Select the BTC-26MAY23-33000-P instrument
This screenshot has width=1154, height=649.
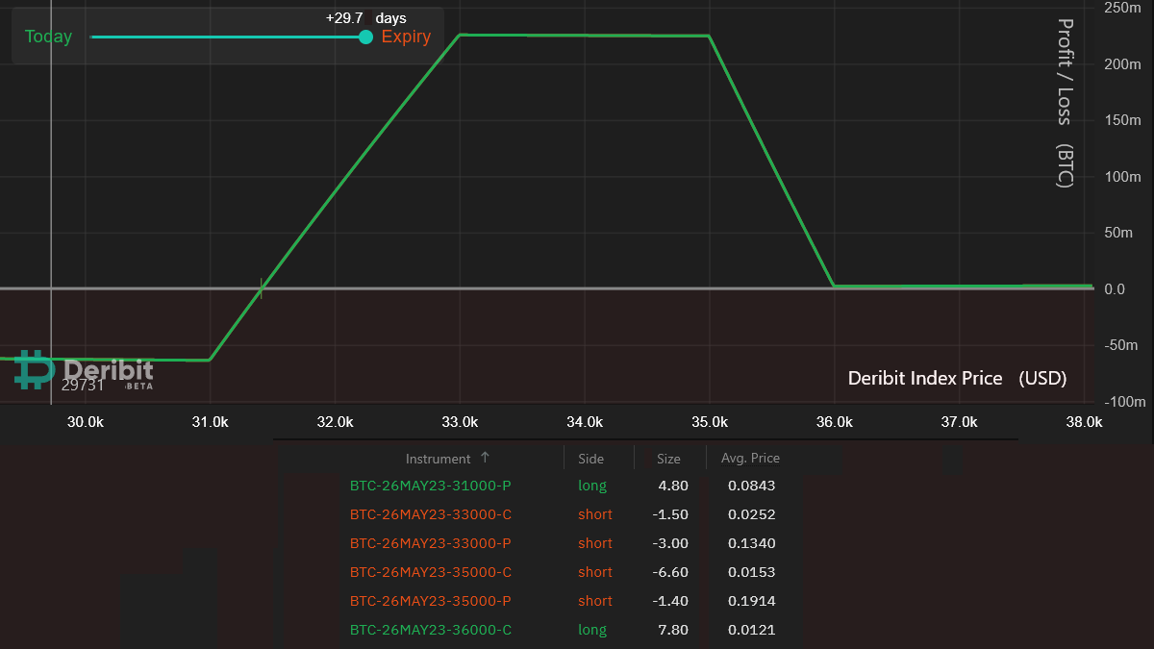[431, 543]
